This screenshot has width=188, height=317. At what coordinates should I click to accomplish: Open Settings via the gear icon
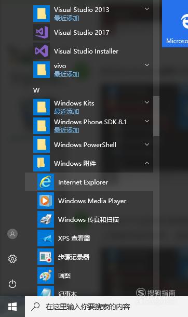point(12,259)
